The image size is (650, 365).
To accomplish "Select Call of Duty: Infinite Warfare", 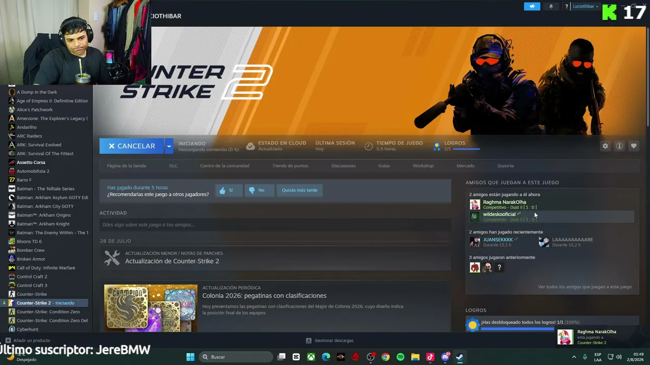I will coord(46,268).
